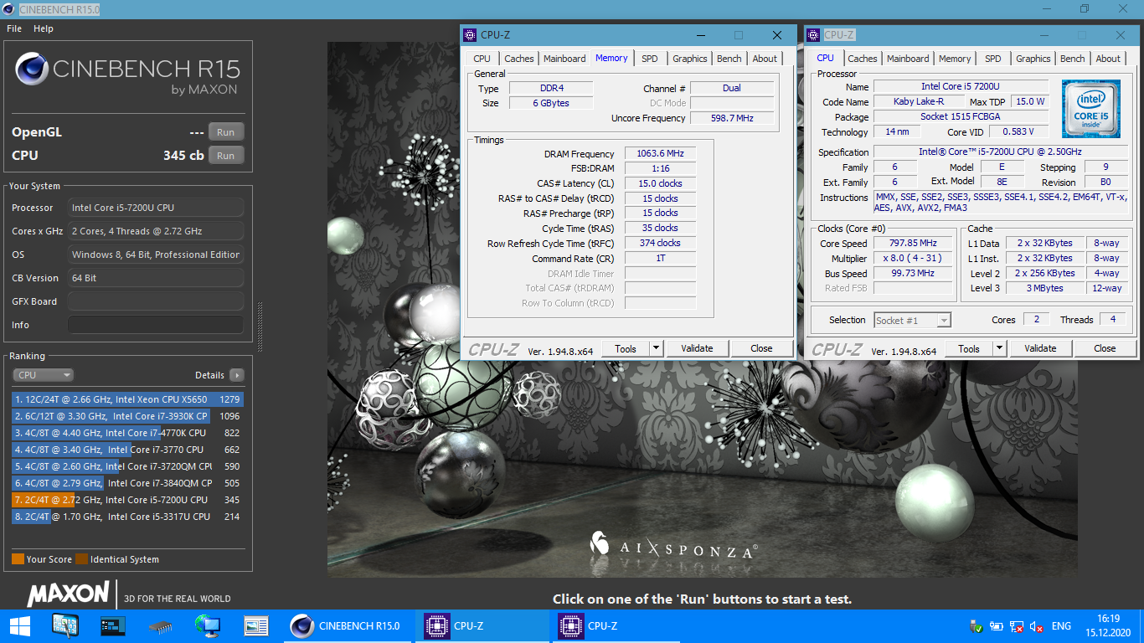Open the ENG input language indicator
This screenshot has width=1144, height=643.
point(1061,626)
